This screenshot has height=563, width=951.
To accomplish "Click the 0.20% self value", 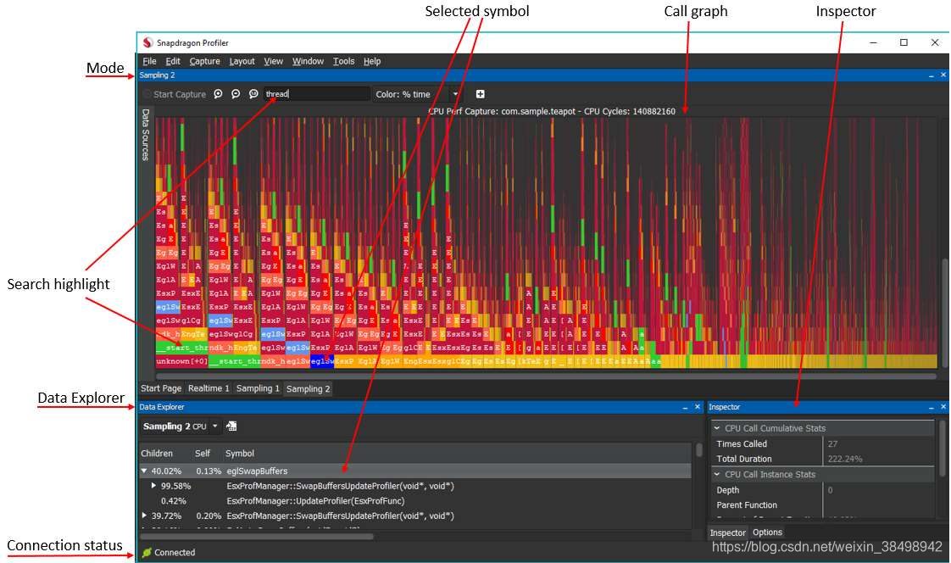I will click(209, 516).
